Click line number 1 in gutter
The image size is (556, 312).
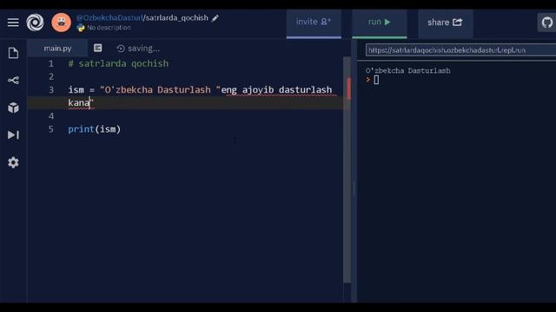(51, 63)
